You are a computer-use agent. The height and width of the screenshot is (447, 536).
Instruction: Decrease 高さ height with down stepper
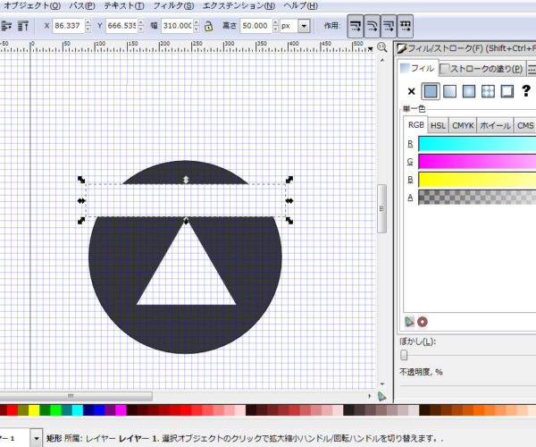point(275,30)
